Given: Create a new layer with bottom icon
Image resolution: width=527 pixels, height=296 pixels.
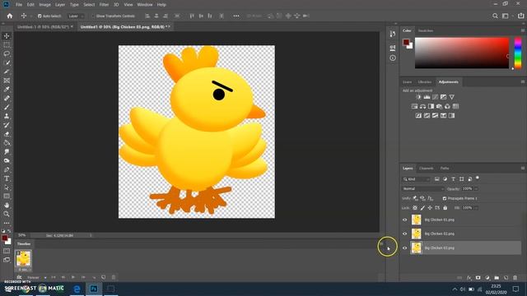Looking at the screenshot, I should [506, 278].
